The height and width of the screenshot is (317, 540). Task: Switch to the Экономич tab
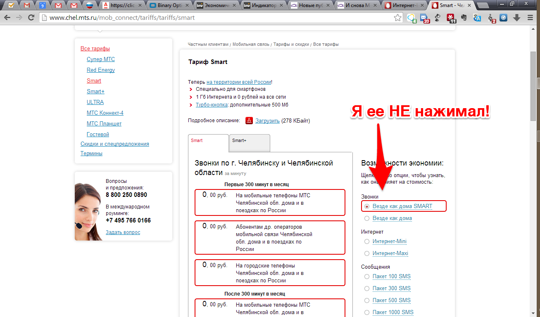(217, 5)
